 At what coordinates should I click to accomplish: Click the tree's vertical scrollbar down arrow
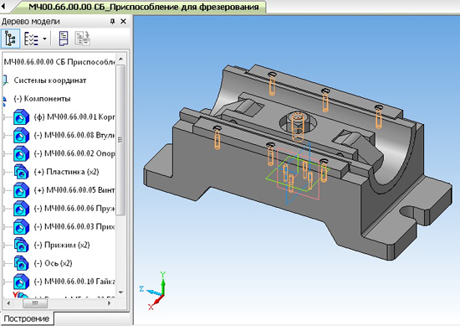(x=121, y=292)
